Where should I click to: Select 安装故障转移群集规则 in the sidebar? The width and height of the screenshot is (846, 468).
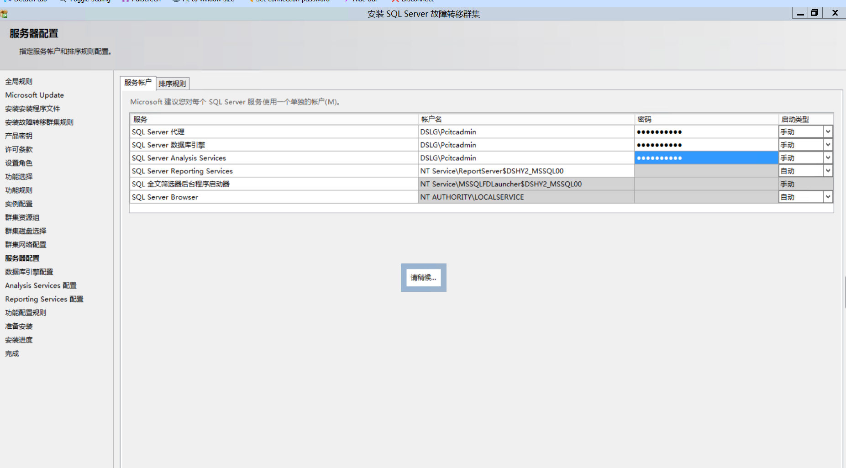(x=39, y=122)
